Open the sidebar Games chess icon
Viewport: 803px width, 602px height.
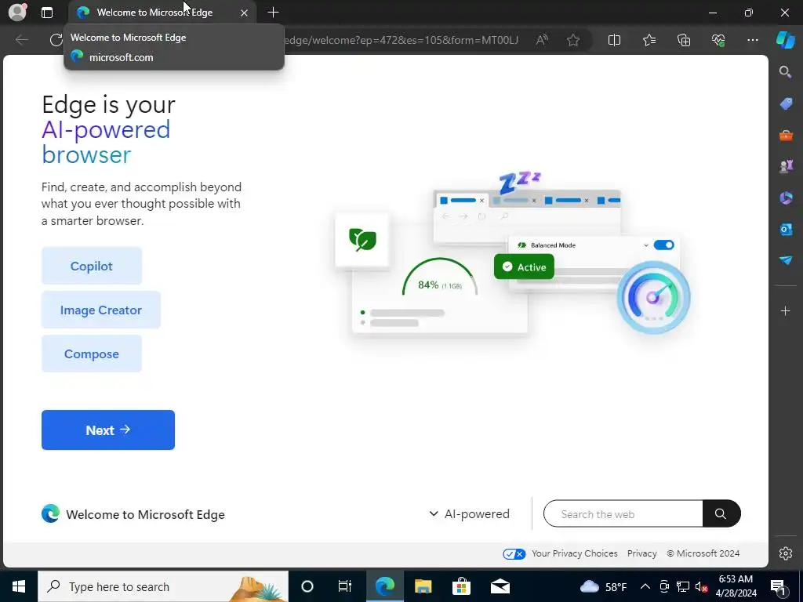786,166
